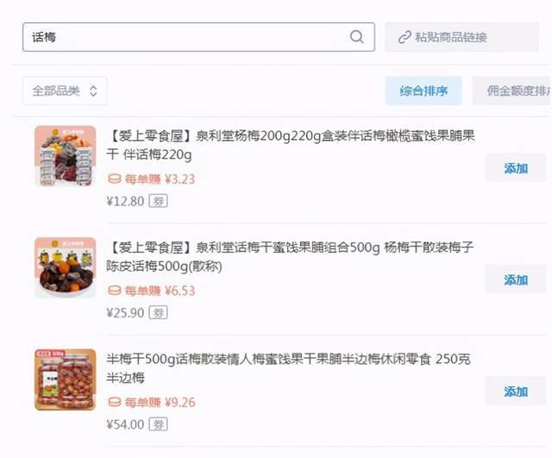Click the up-down arrows on 全部品类
The image size is (552, 458).
click(x=93, y=91)
